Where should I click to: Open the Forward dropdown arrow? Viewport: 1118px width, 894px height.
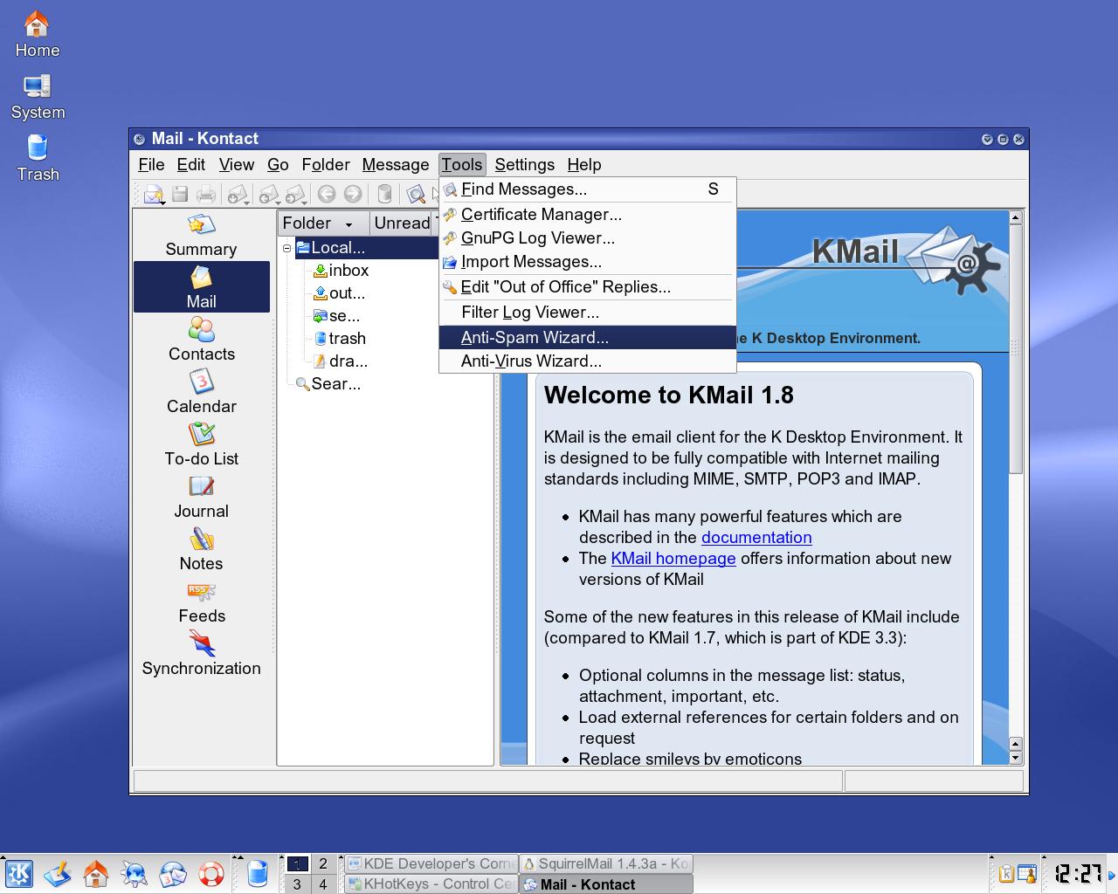pyautogui.click(x=306, y=202)
